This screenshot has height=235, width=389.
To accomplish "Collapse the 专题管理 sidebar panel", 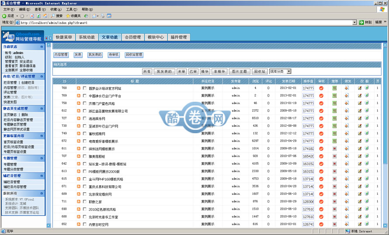I will point(42,158).
